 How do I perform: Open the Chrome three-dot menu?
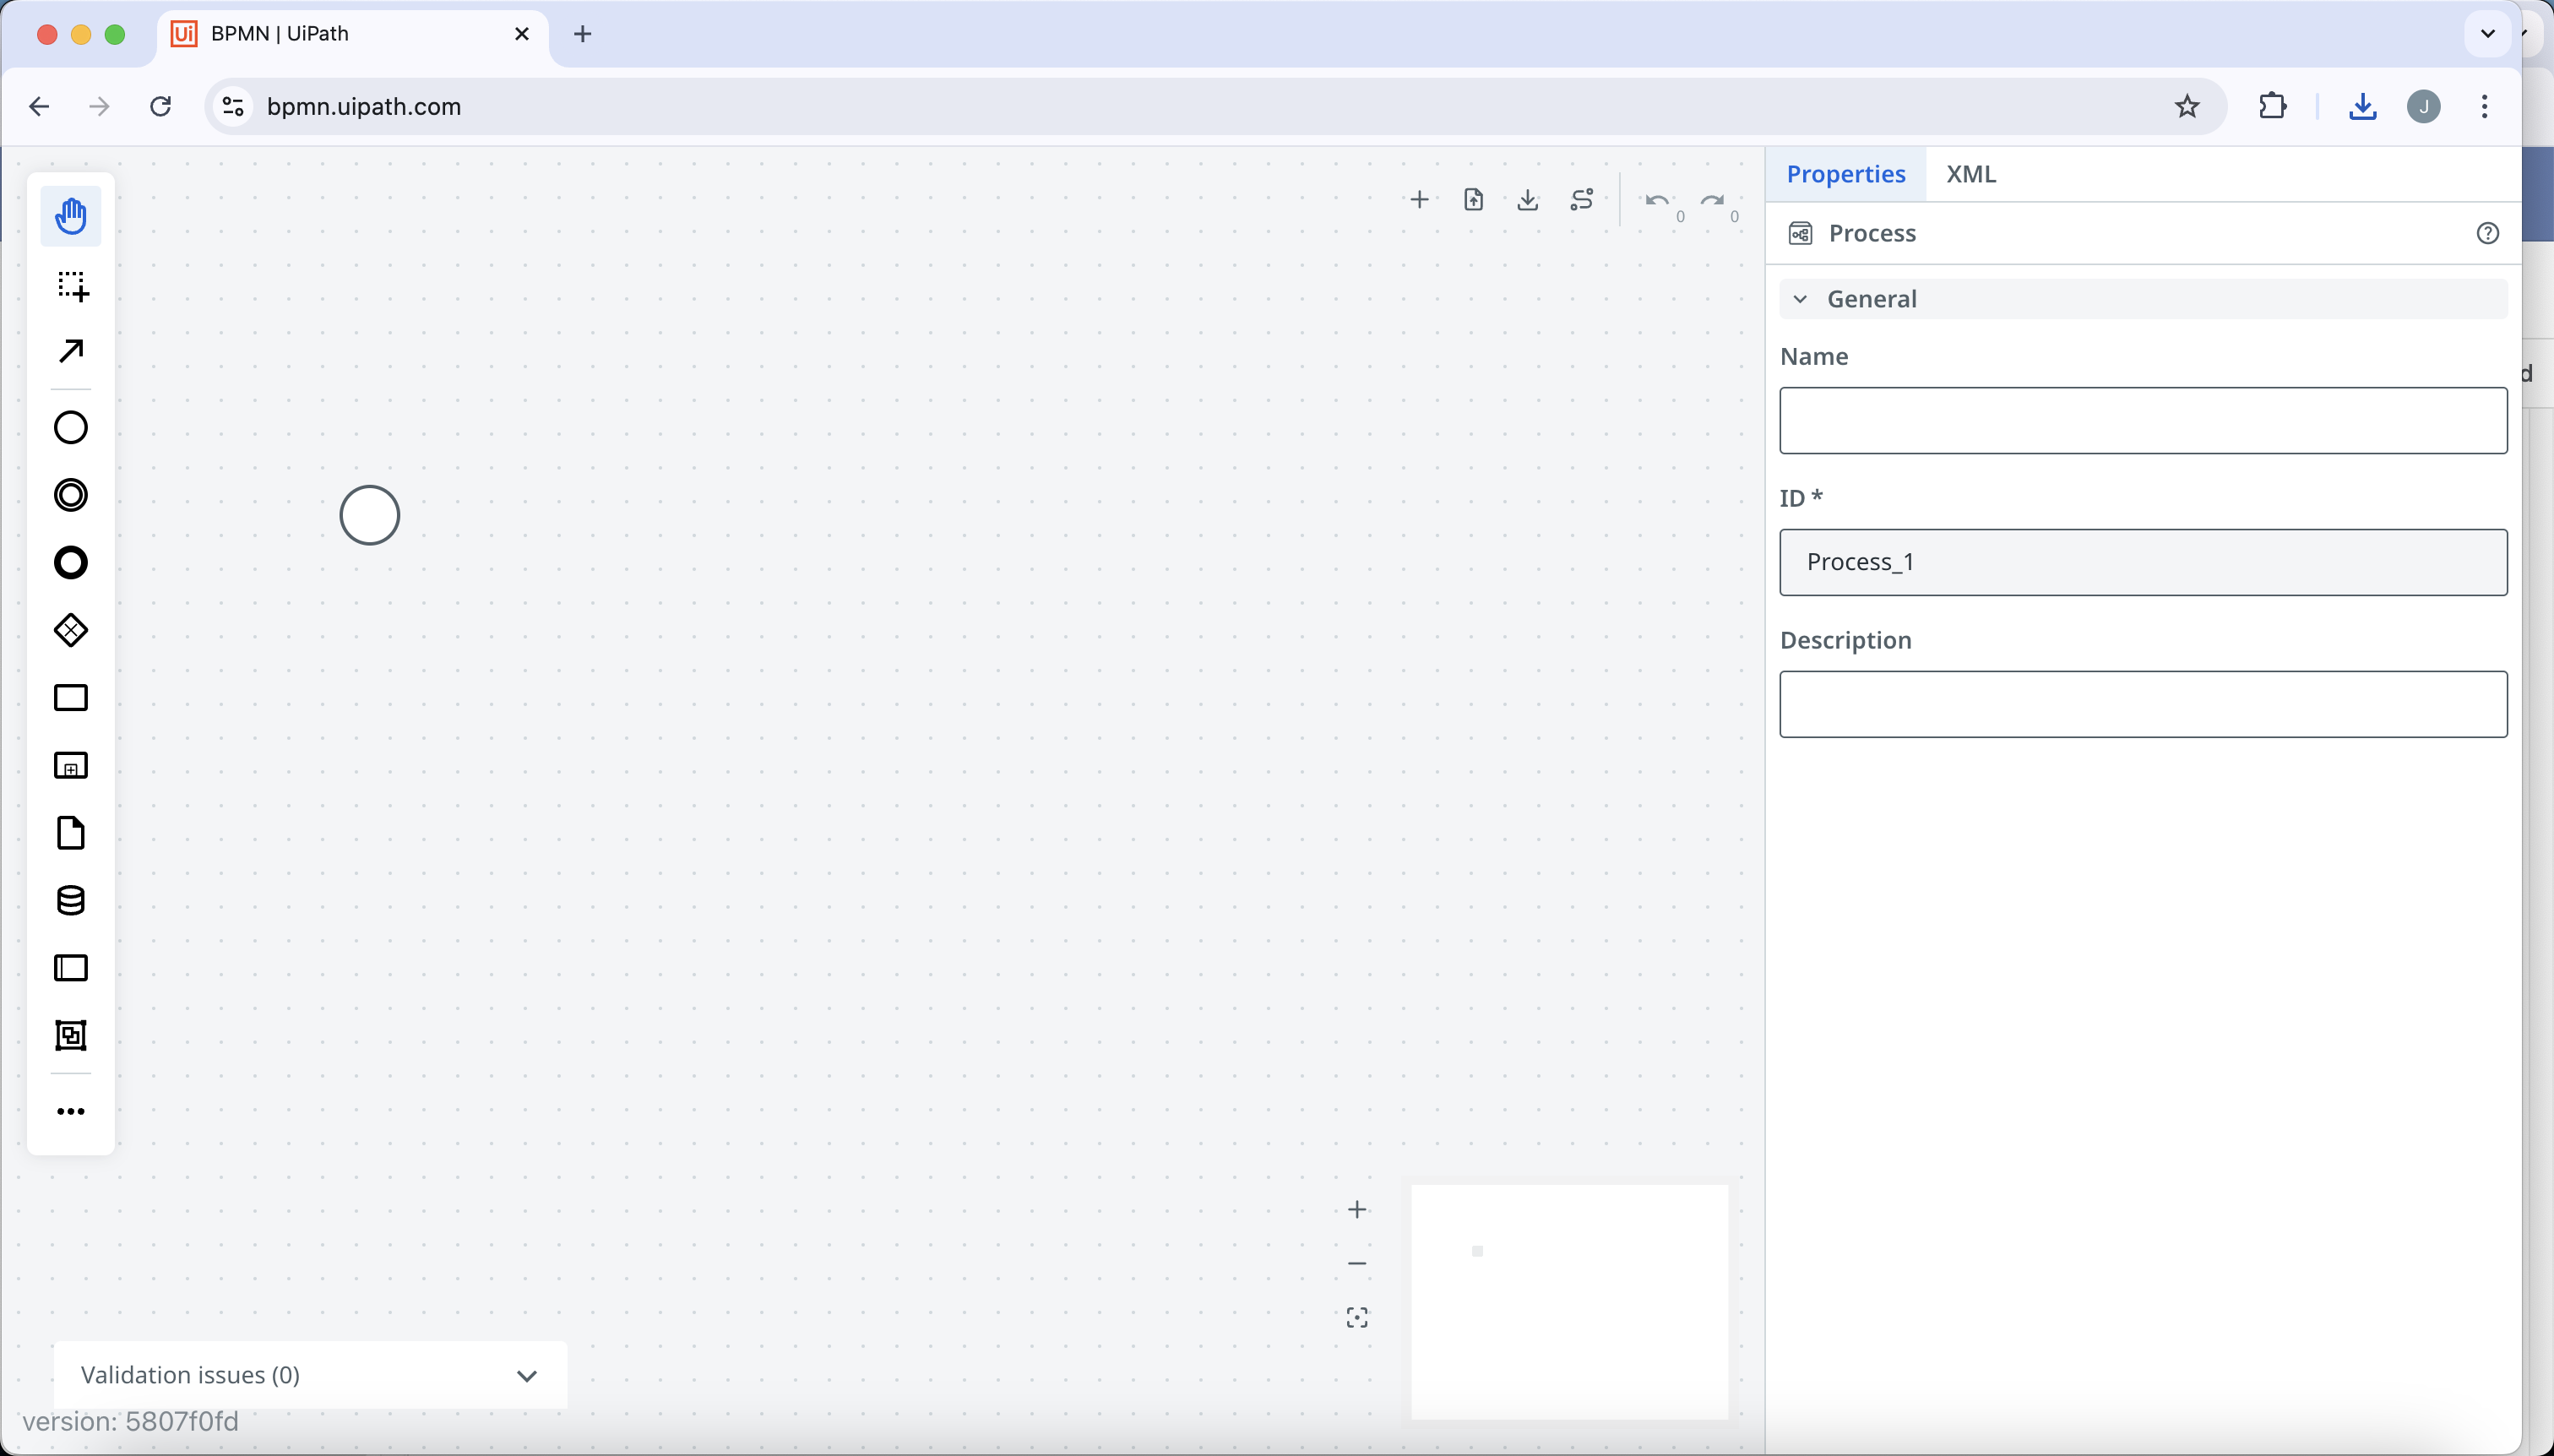click(2485, 106)
